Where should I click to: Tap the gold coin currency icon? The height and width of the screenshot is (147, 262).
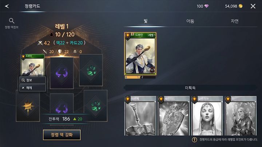tap(241, 6)
